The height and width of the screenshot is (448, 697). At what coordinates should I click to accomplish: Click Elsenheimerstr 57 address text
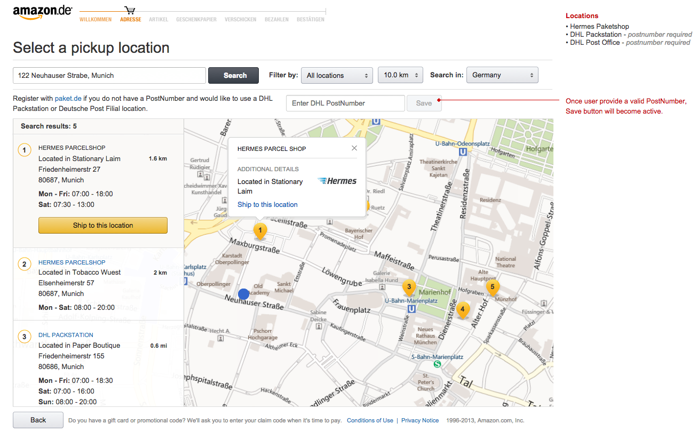coord(66,283)
